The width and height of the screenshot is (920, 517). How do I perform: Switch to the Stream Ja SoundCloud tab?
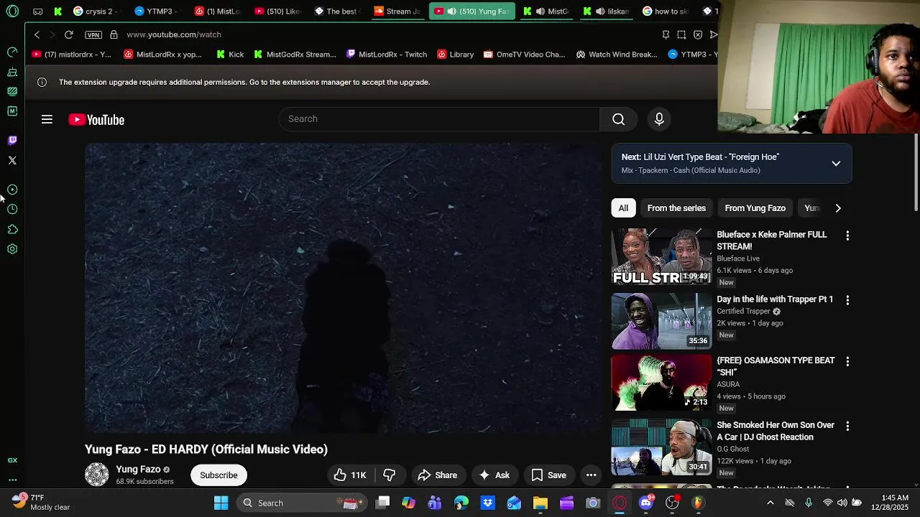(x=397, y=11)
